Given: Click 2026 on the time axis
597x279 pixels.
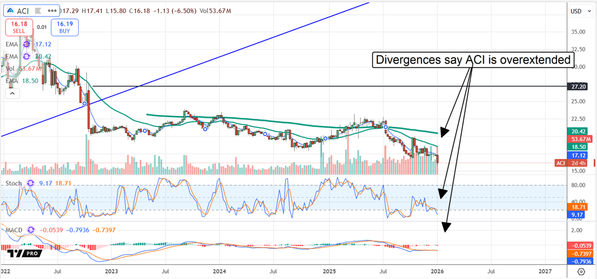Looking at the screenshot, I should pyautogui.click(x=437, y=272).
